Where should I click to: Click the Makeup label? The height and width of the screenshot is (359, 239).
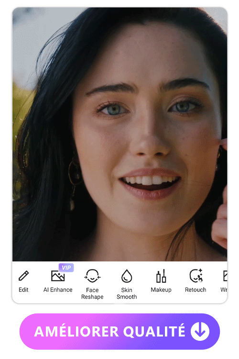click(x=161, y=290)
